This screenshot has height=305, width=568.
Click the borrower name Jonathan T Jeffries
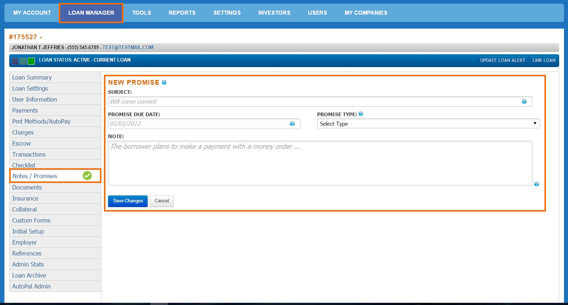click(38, 47)
